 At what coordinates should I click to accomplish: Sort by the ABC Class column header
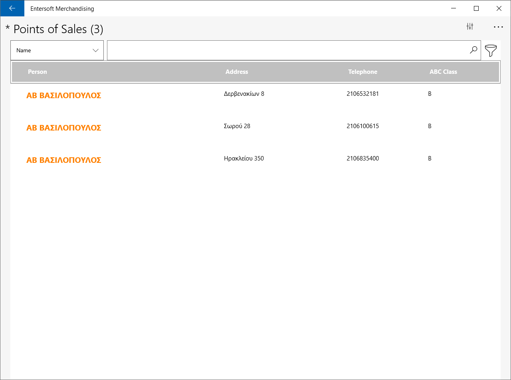pyautogui.click(x=443, y=72)
